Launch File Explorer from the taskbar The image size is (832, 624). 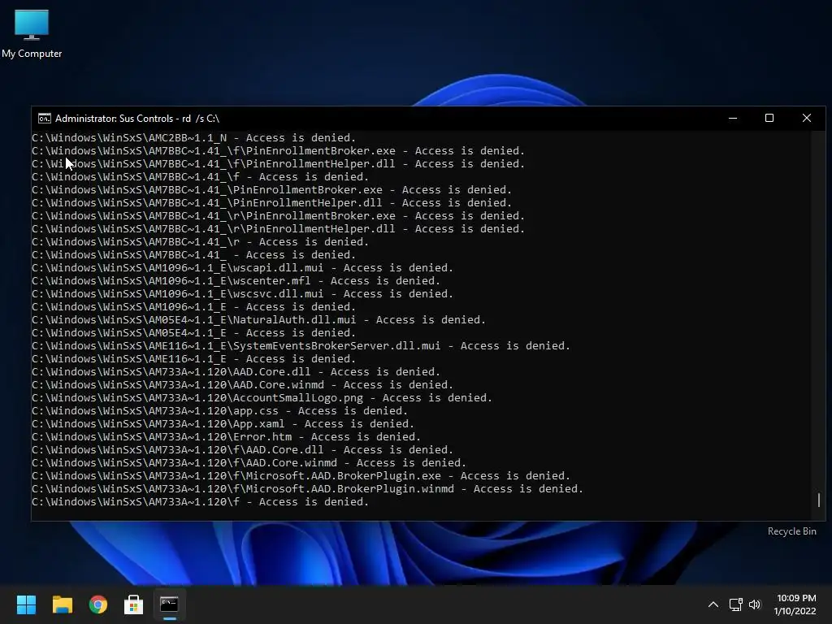click(x=62, y=604)
